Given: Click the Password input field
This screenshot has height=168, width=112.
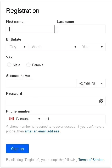Looking at the screenshot, I should [53, 101].
